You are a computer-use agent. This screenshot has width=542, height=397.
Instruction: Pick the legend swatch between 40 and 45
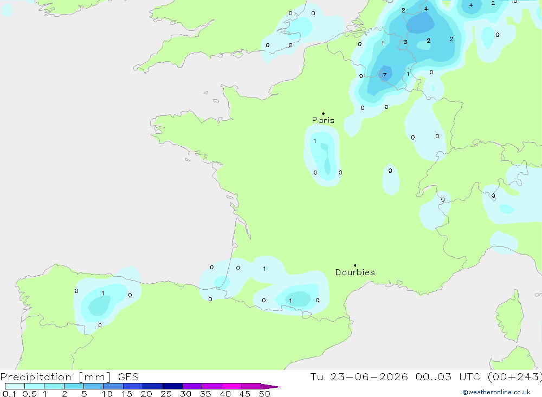(x=231, y=386)
